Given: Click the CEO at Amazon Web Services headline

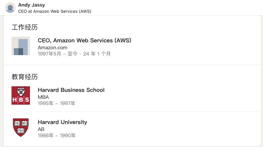Looking at the screenshot, I should (55, 11).
